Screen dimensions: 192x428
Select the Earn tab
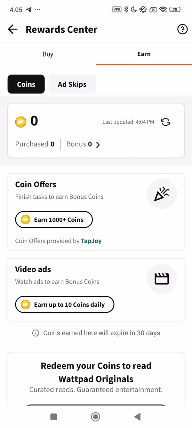click(144, 54)
